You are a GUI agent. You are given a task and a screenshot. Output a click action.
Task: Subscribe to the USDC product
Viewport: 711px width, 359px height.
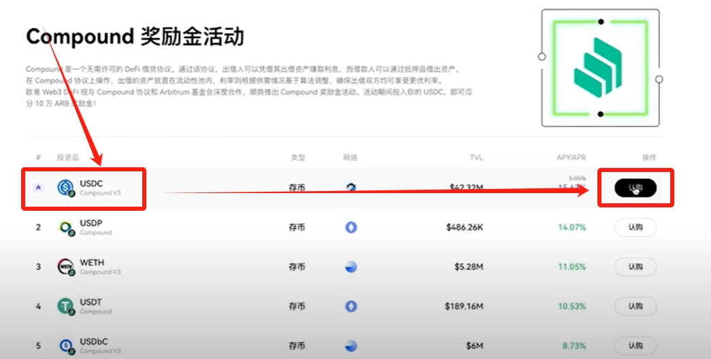[x=635, y=188]
